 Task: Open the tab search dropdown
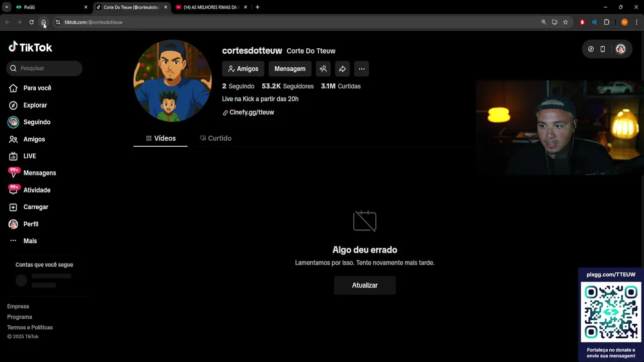(7, 8)
